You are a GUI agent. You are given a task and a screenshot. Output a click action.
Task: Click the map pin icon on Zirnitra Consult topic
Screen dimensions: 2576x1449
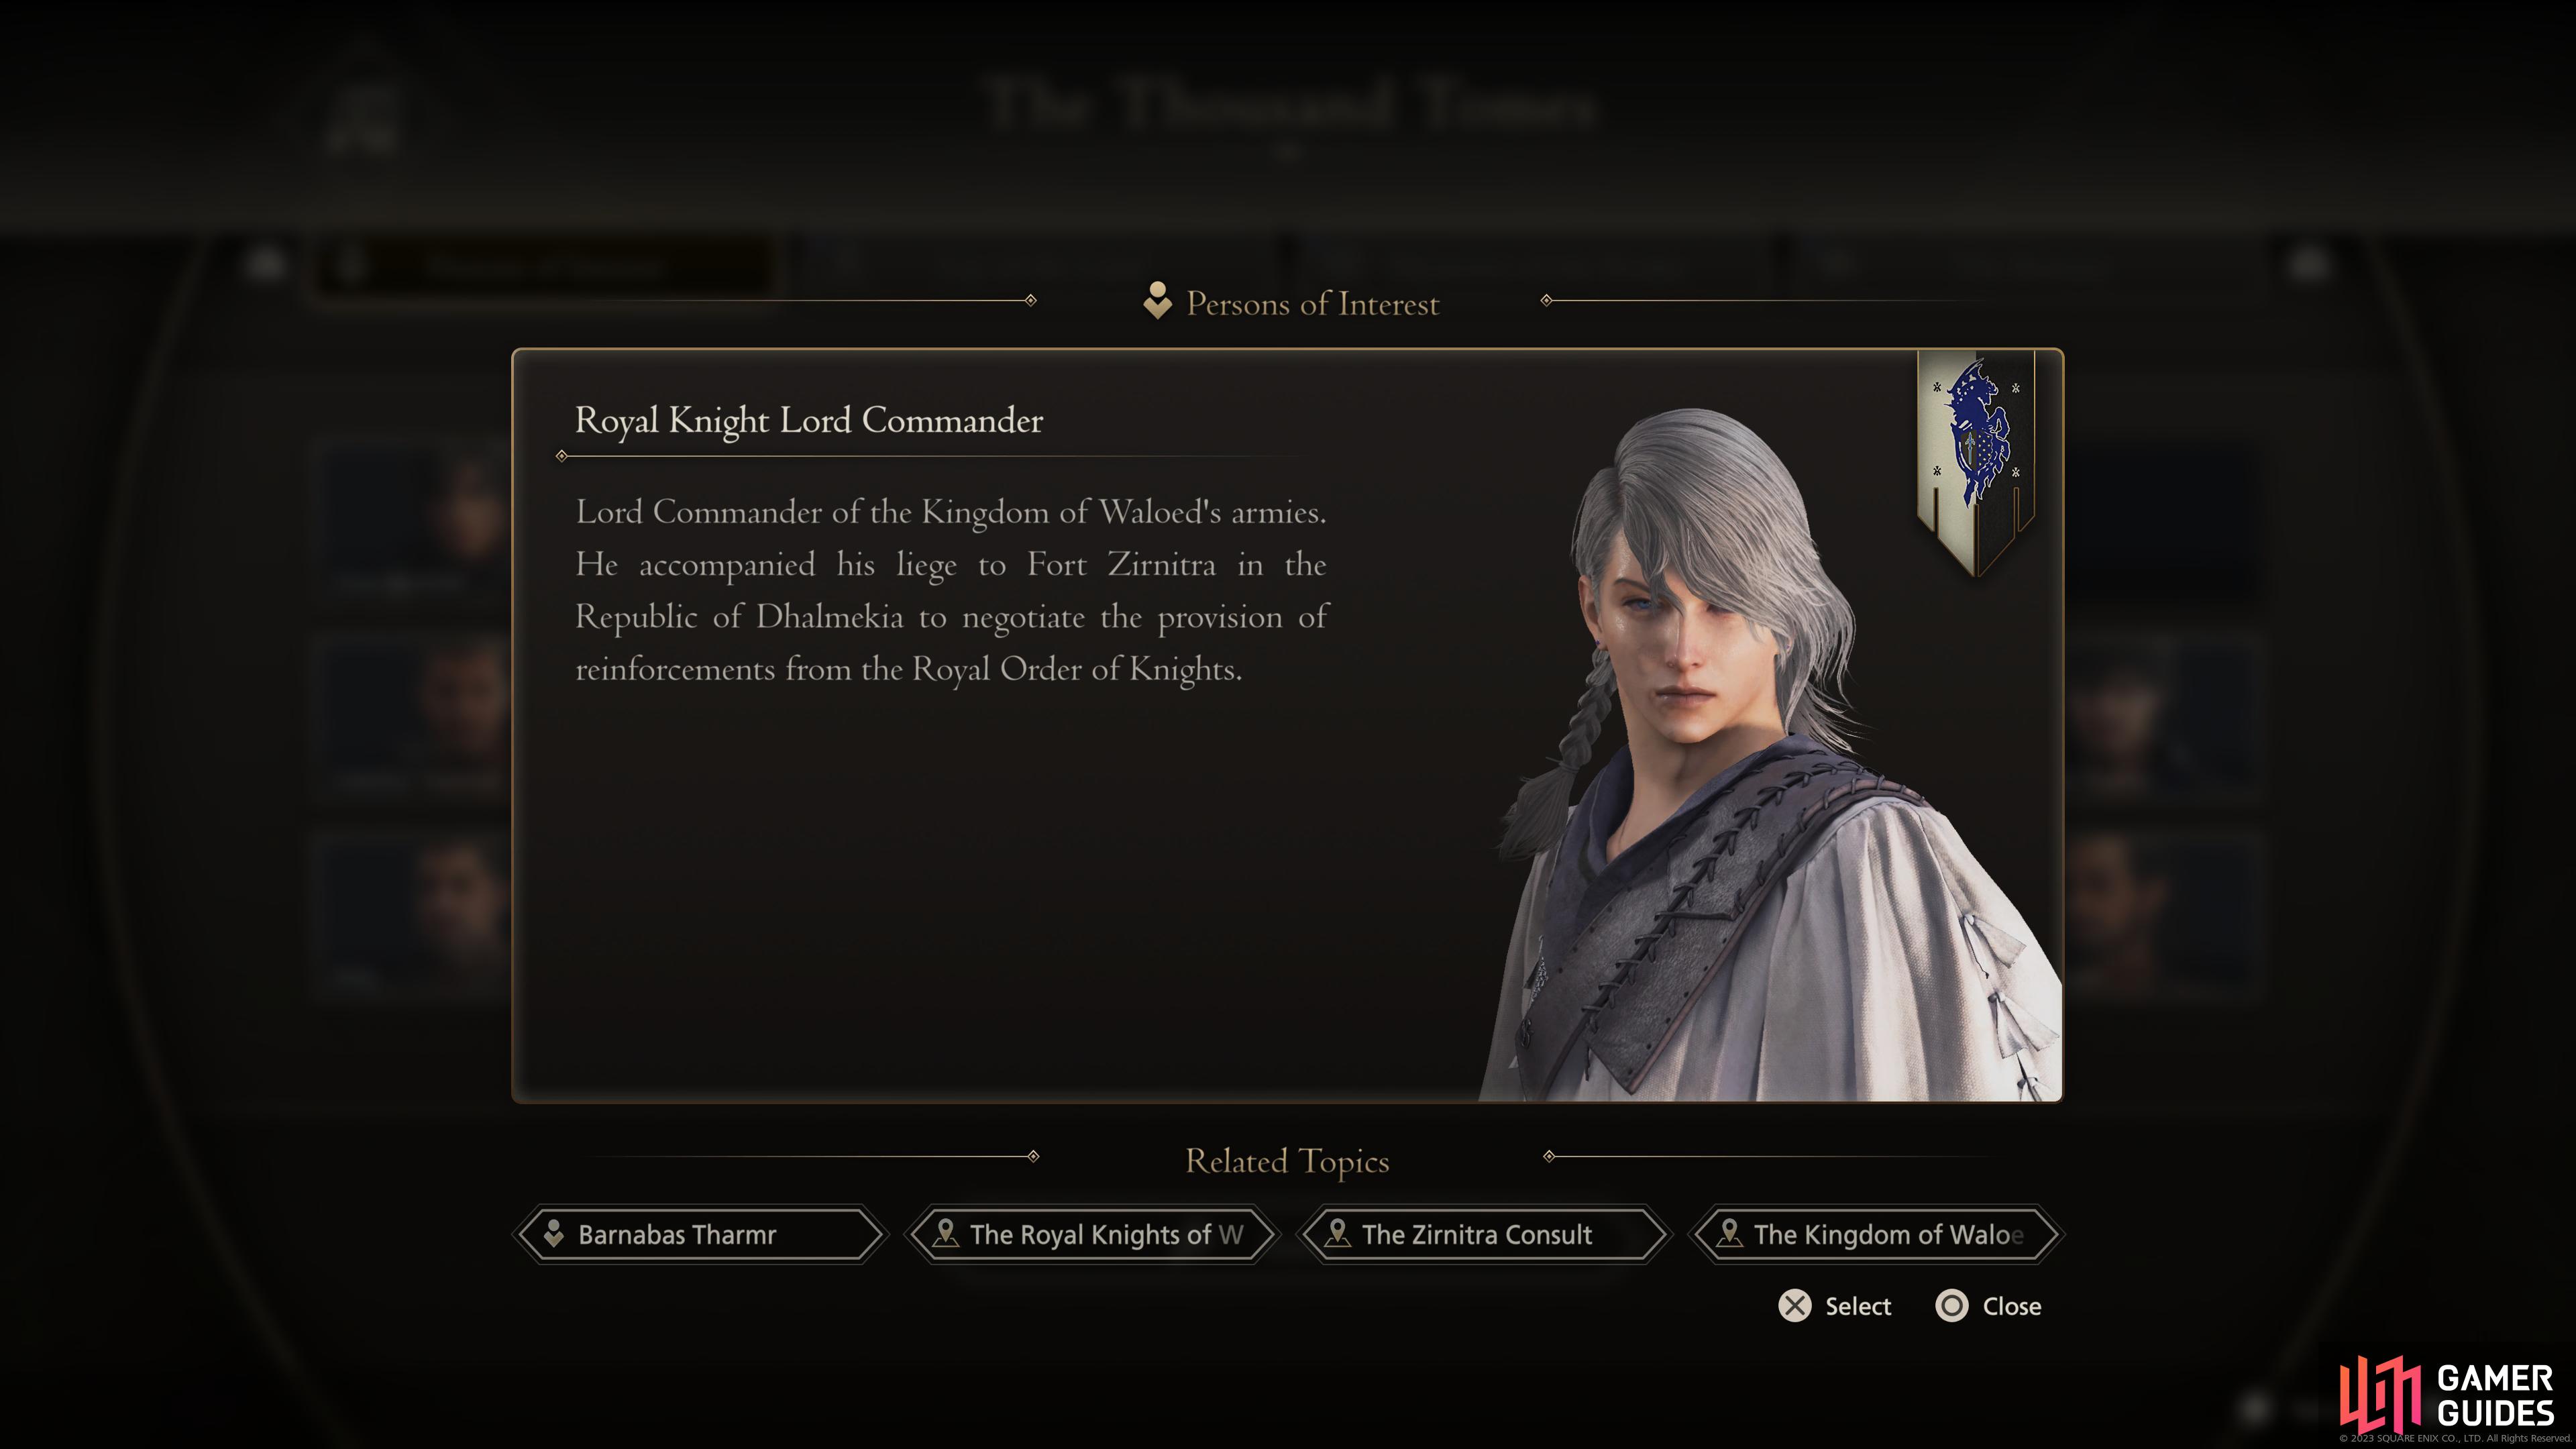pos(1337,1234)
